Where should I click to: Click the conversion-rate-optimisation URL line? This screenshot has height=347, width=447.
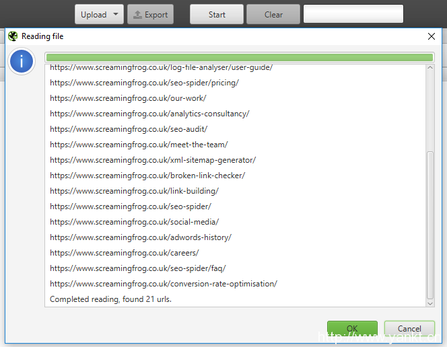coord(164,284)
